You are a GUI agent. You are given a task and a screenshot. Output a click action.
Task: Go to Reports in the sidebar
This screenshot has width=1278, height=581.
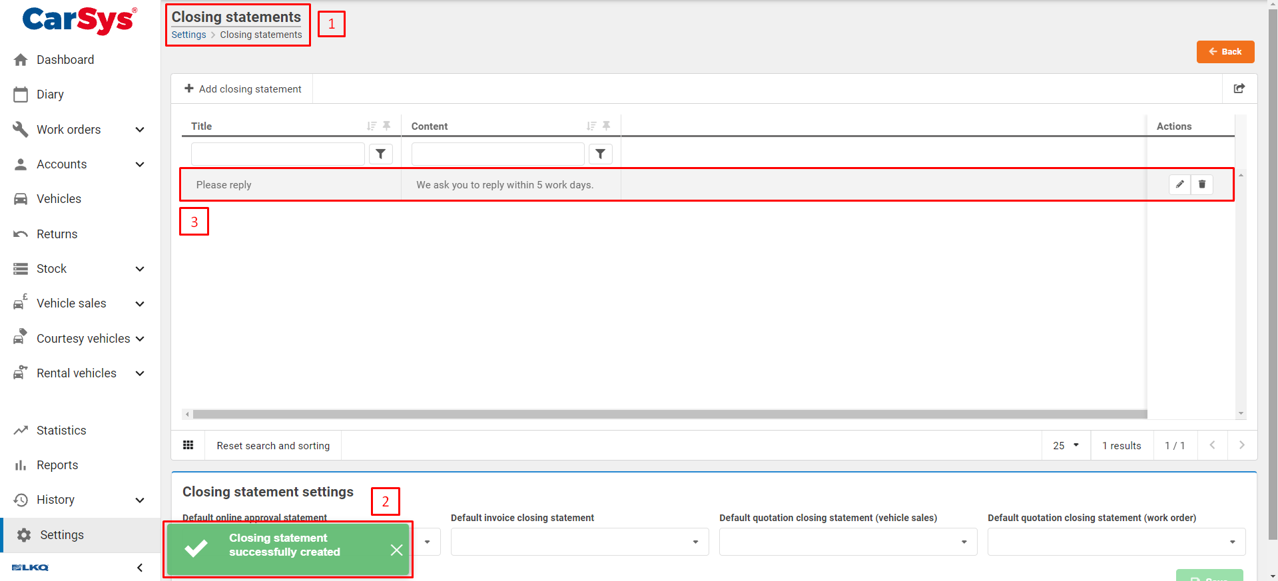tap(57, 465)
